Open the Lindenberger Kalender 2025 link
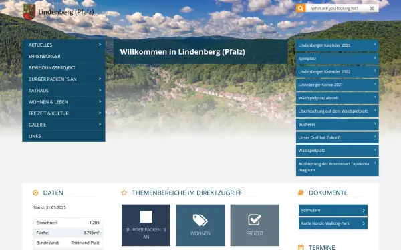The width and height of the screenshot is (401, 250). pyautogui.click(x=338, y=45)
